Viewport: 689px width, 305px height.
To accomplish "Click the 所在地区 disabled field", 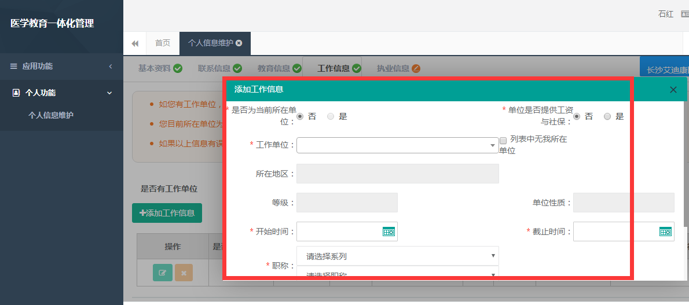I will (398, 174).
